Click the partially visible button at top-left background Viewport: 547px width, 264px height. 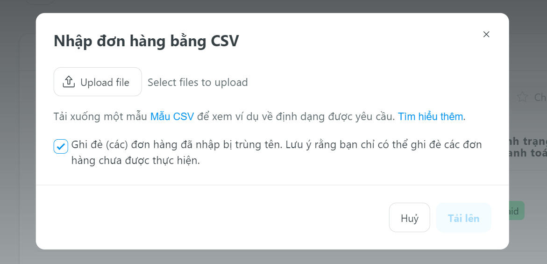coord(40,2)
